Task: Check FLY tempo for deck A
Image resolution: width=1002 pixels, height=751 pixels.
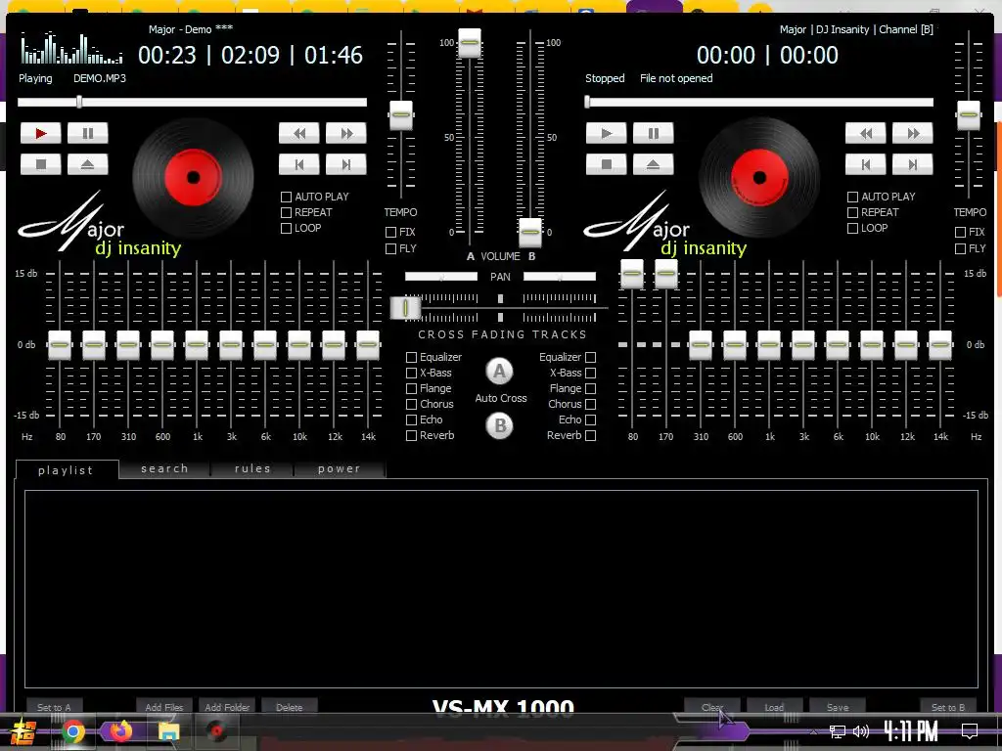Action: tap(391, 248)
